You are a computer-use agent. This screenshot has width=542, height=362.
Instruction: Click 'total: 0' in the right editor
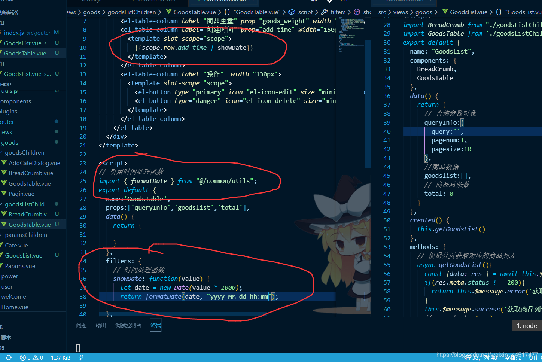[x=439, y=194]
